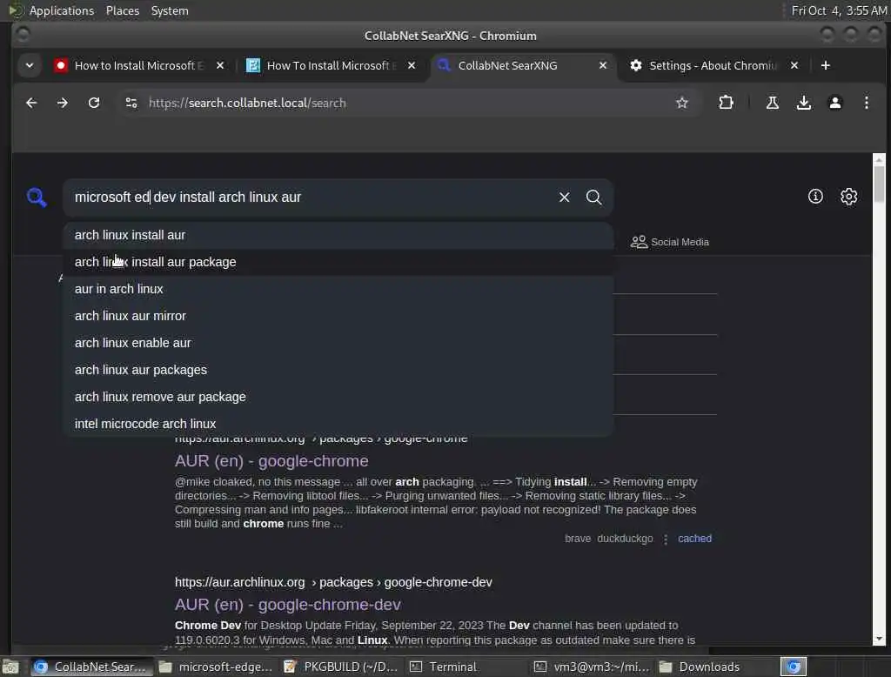Click the clock showing Fri Oct 4

tap(839, 10)
